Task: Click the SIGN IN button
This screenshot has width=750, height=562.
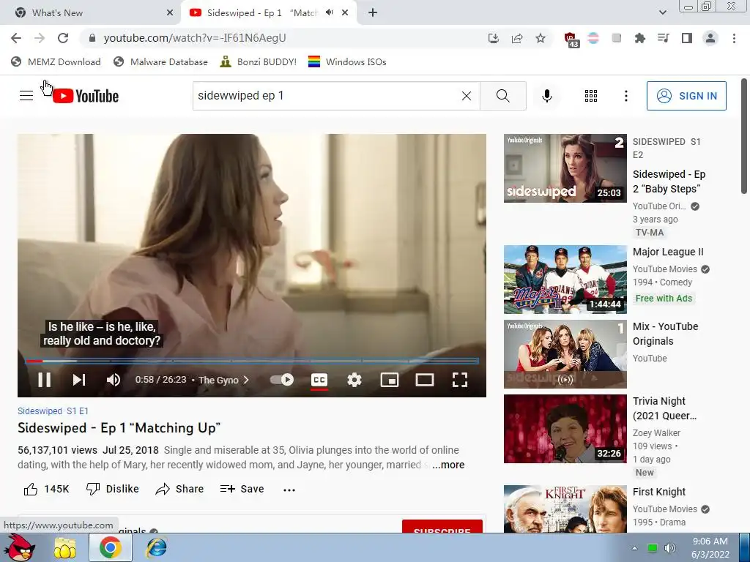Action: pyautogui.click(x=686, y=96)
